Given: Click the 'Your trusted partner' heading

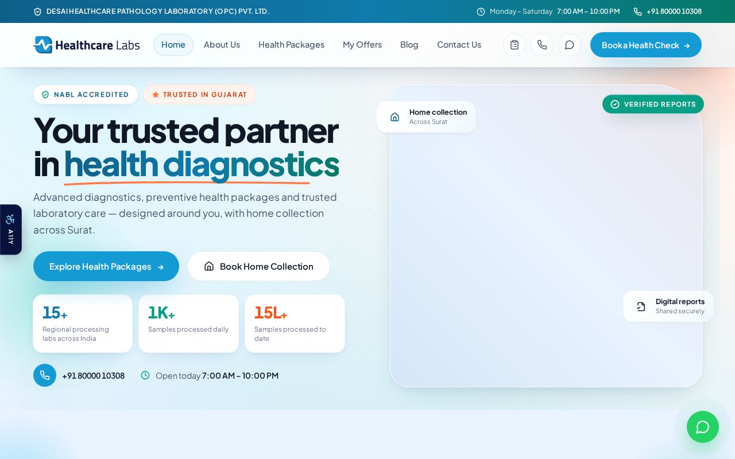Looking at the screenshot, I should tap(185, 130).
